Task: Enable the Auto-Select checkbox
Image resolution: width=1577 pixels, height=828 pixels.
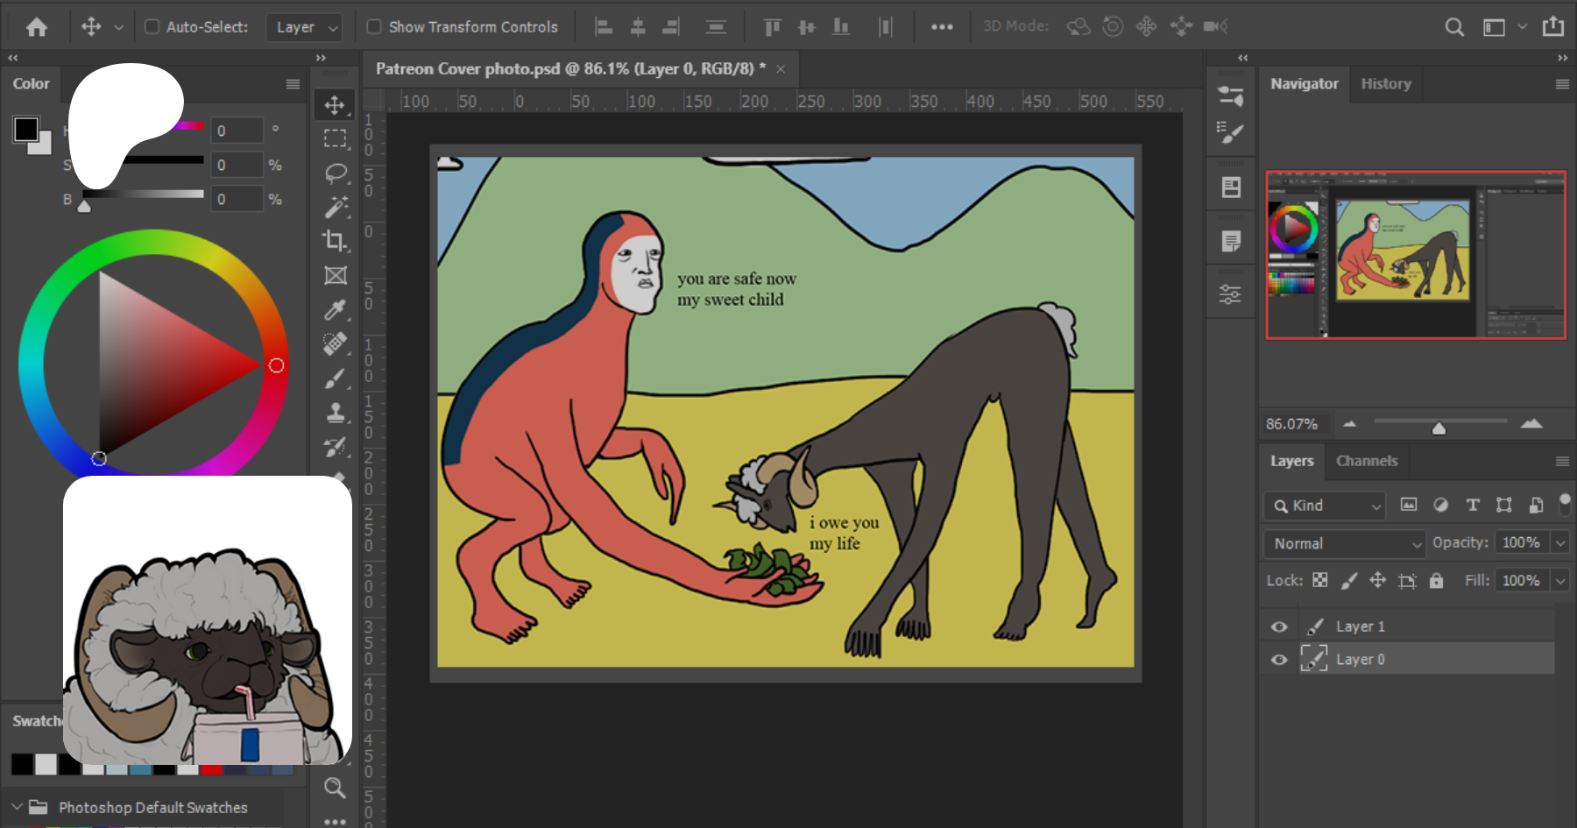Action: pyautogui.click(x=152, y=27)
